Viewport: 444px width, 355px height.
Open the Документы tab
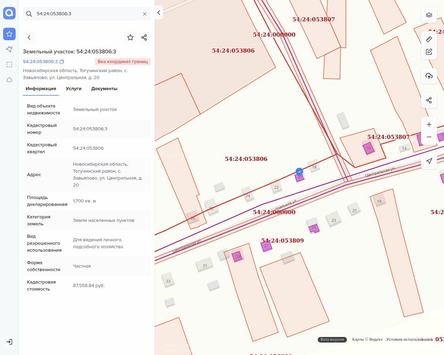pos(104,89)
